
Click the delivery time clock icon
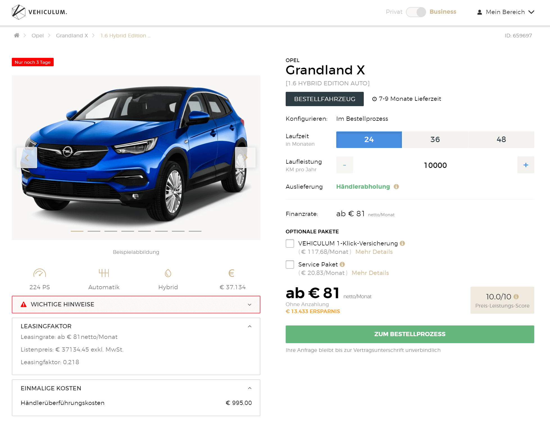pyautogui.click(x=374, y=99)
